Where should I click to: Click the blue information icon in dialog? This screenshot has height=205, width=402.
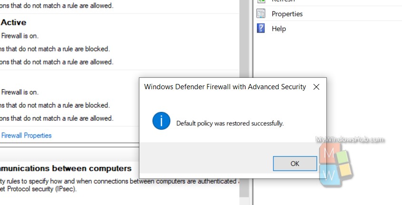161,121
